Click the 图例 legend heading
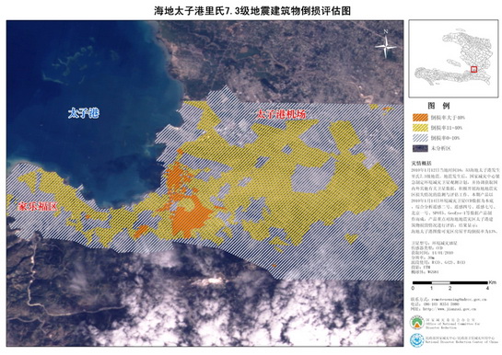The width and height of the screenshot is (502, 355). pyautogui.click(x=438, y=106)
